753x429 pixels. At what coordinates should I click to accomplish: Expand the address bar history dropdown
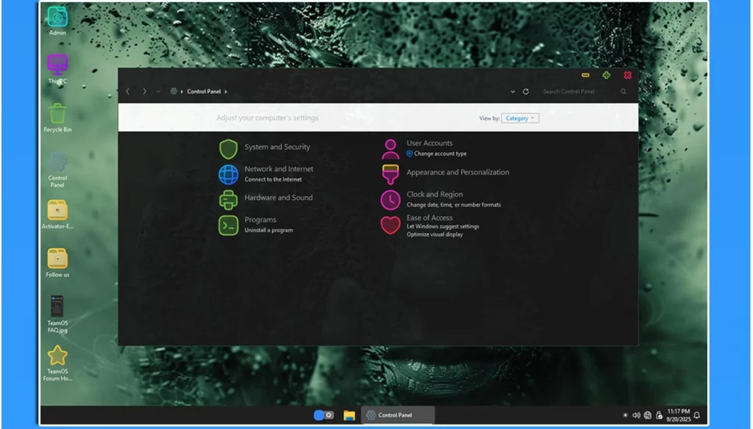click(x=513, y=92)
